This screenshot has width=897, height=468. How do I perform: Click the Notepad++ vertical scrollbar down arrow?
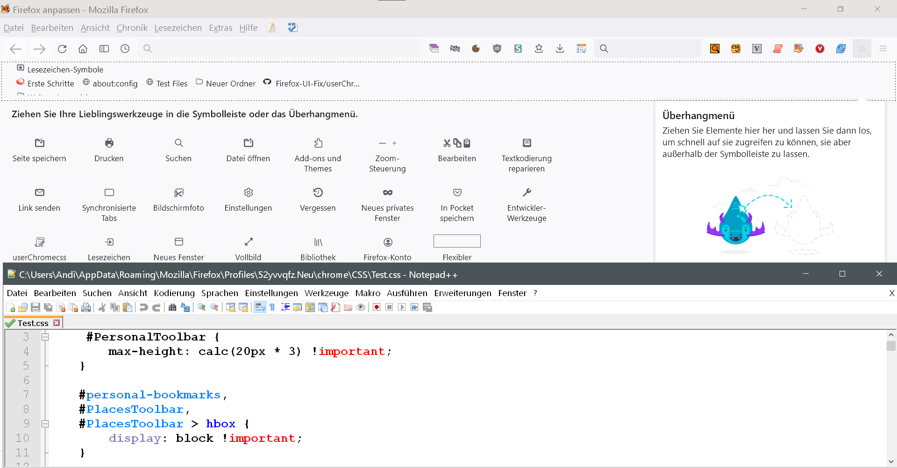point(891,461)
